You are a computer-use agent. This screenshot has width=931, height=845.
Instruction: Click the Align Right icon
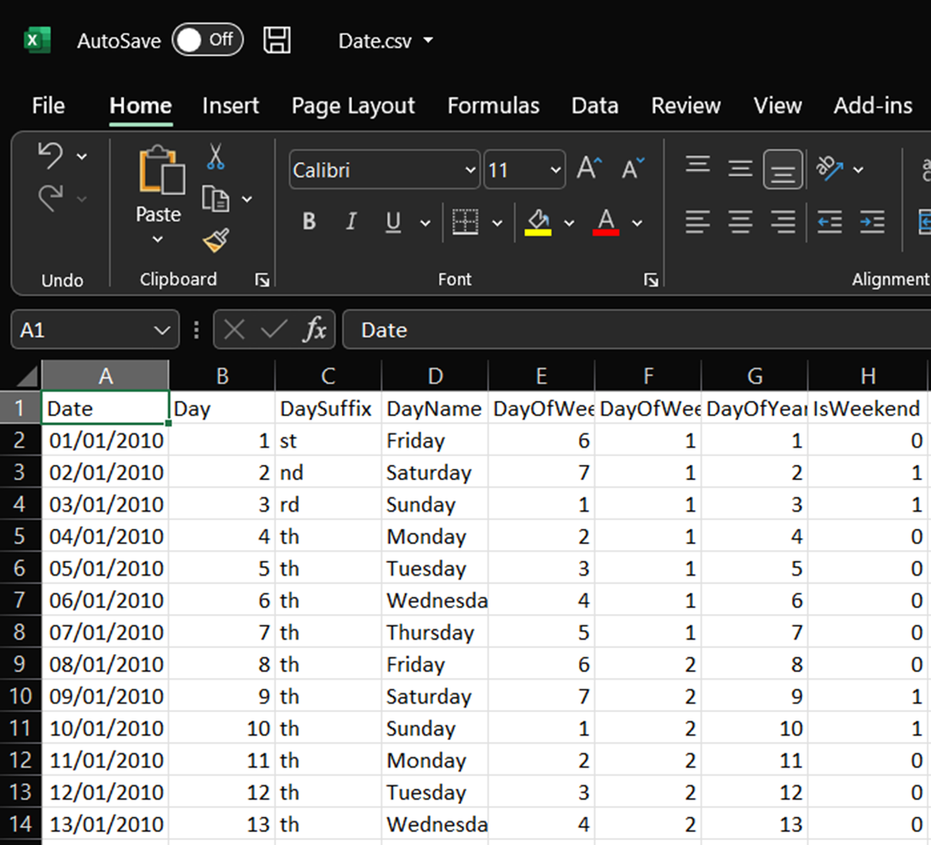pos(784,223)
